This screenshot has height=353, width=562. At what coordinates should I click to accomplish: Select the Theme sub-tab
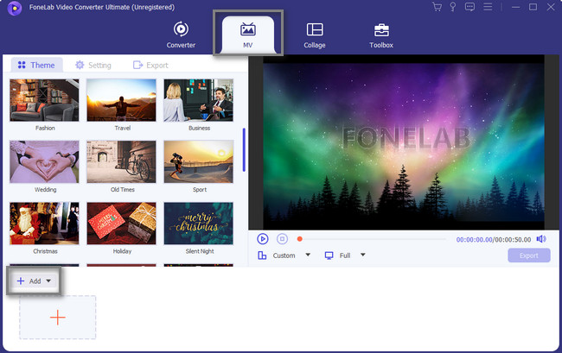(x=36, y=65)
